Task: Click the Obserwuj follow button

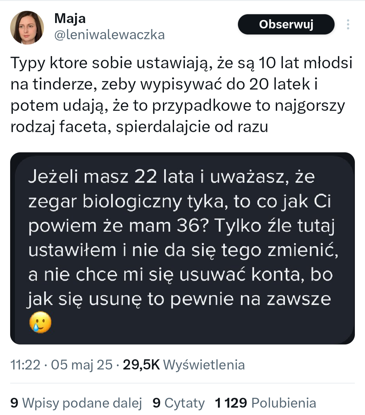Action: [286, 24]
